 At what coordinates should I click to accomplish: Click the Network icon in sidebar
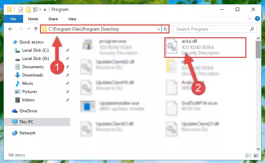click(15, 133)
